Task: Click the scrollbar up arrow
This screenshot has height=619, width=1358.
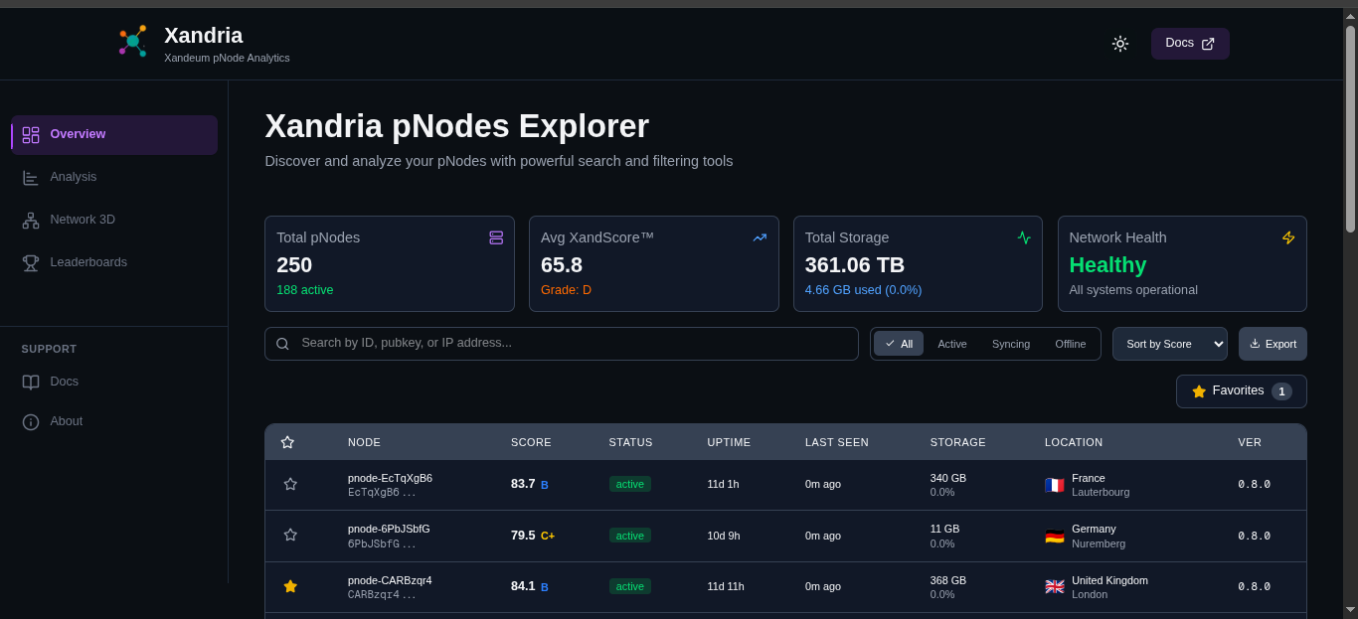Action: [x=1350, y=16]
